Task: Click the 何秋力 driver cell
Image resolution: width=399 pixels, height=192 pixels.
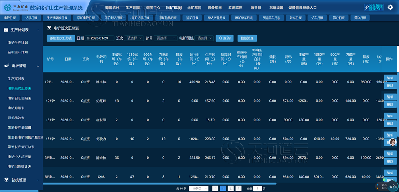Action: click(101, 139)
